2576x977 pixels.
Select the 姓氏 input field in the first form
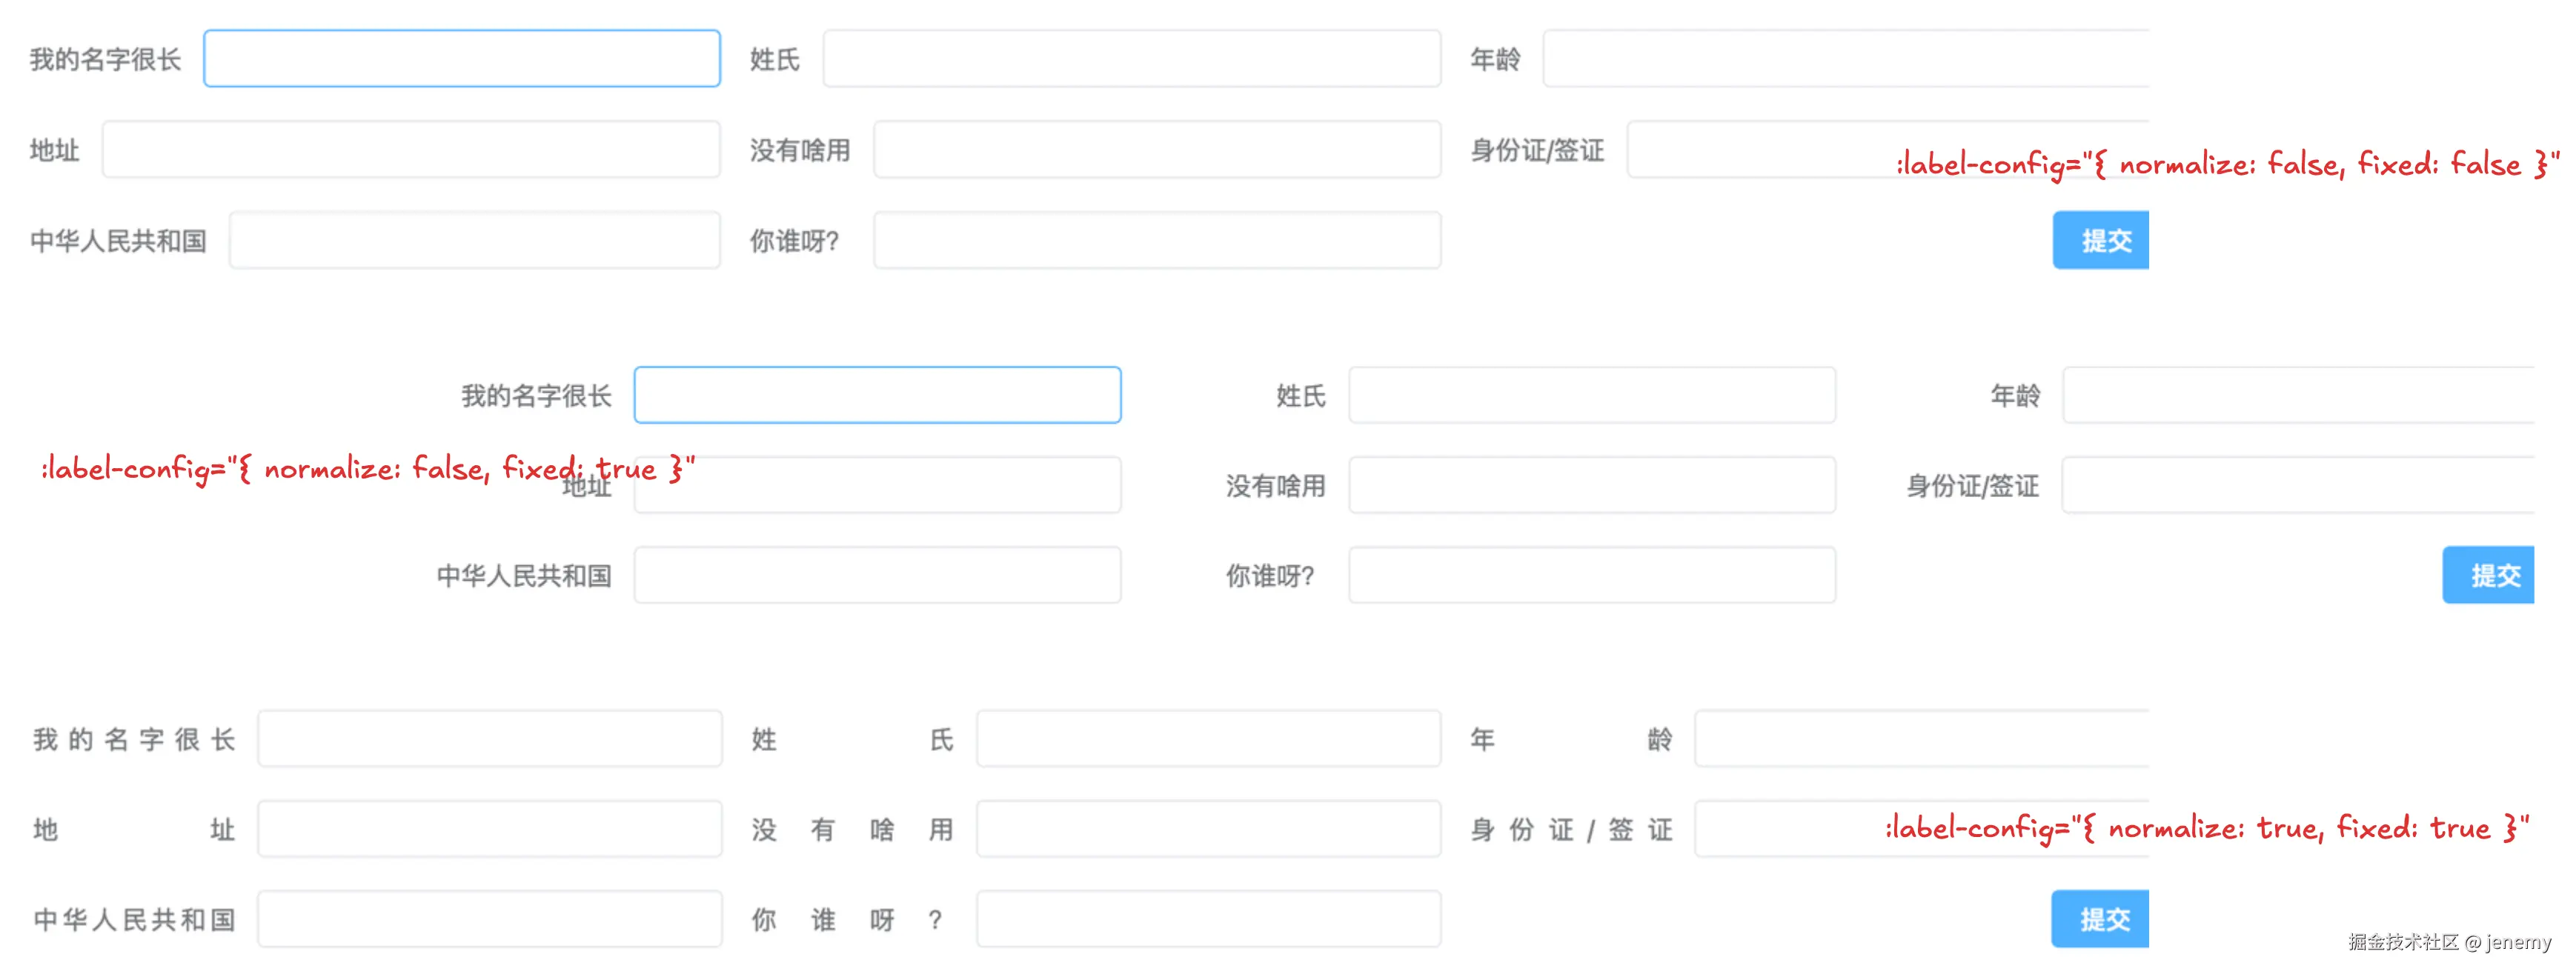click(1130, 59)
